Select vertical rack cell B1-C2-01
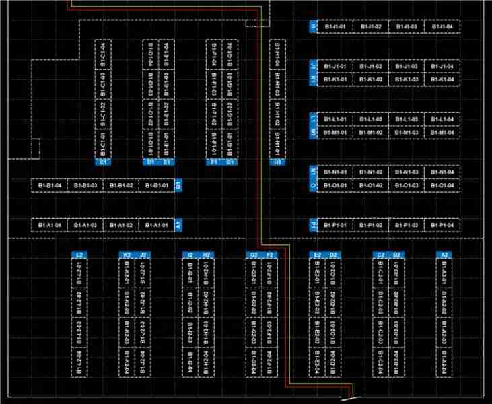Image resolution: width=492 pixels, height=404 pixels. [380, 273]
